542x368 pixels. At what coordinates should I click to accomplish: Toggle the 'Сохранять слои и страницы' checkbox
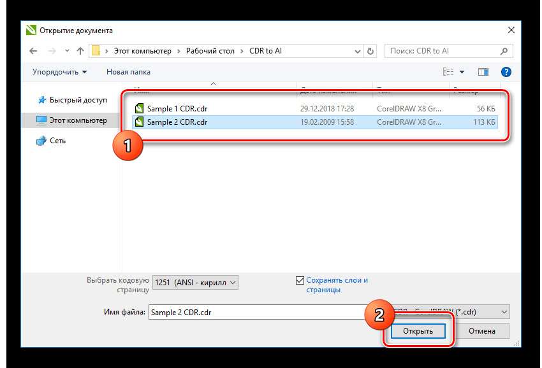(x=300, y=280)
